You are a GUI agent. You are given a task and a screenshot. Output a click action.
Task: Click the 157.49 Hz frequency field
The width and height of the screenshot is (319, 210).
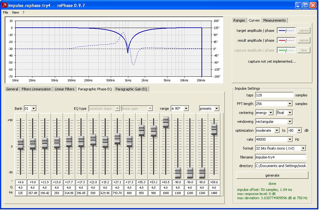(32, 193)
